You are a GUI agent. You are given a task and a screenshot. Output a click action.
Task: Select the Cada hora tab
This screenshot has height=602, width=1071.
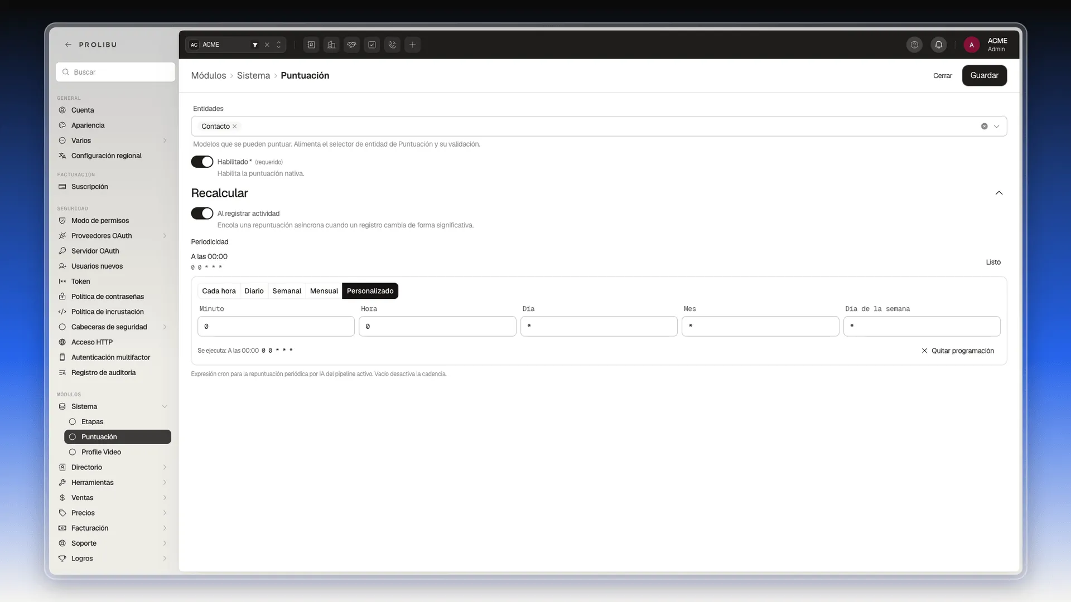pos(219,291)
